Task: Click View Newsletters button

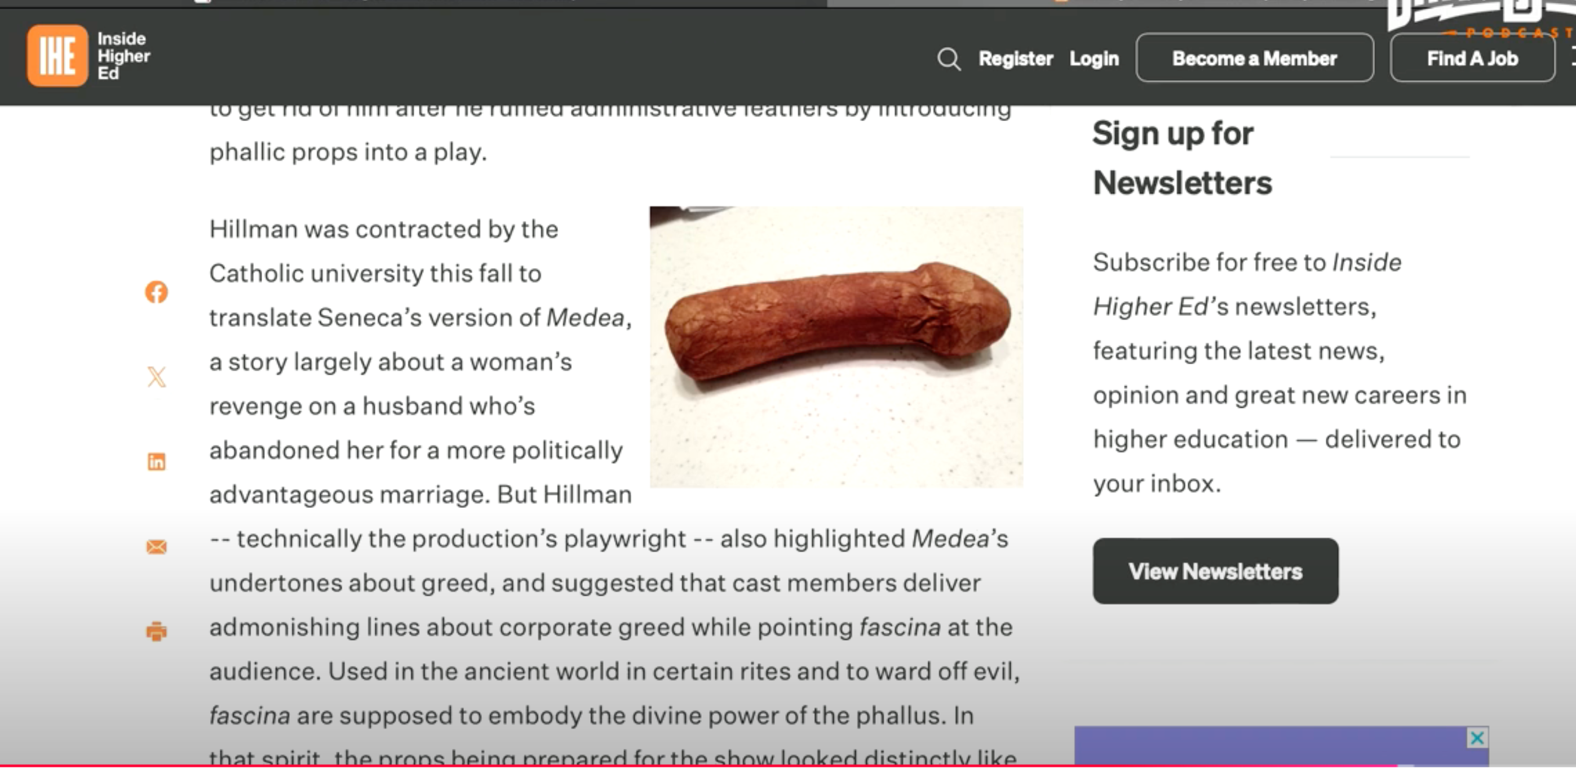Action: [x=1216, y=571]
